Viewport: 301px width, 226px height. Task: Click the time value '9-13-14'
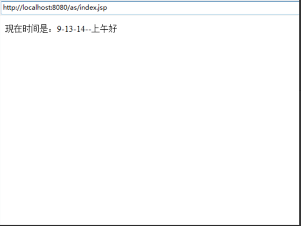point(71,29)
